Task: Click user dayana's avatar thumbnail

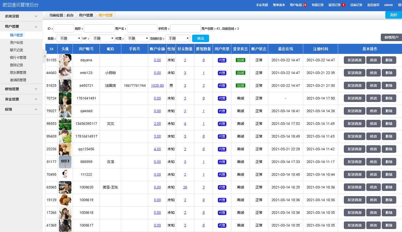Action: coord(65,60)
